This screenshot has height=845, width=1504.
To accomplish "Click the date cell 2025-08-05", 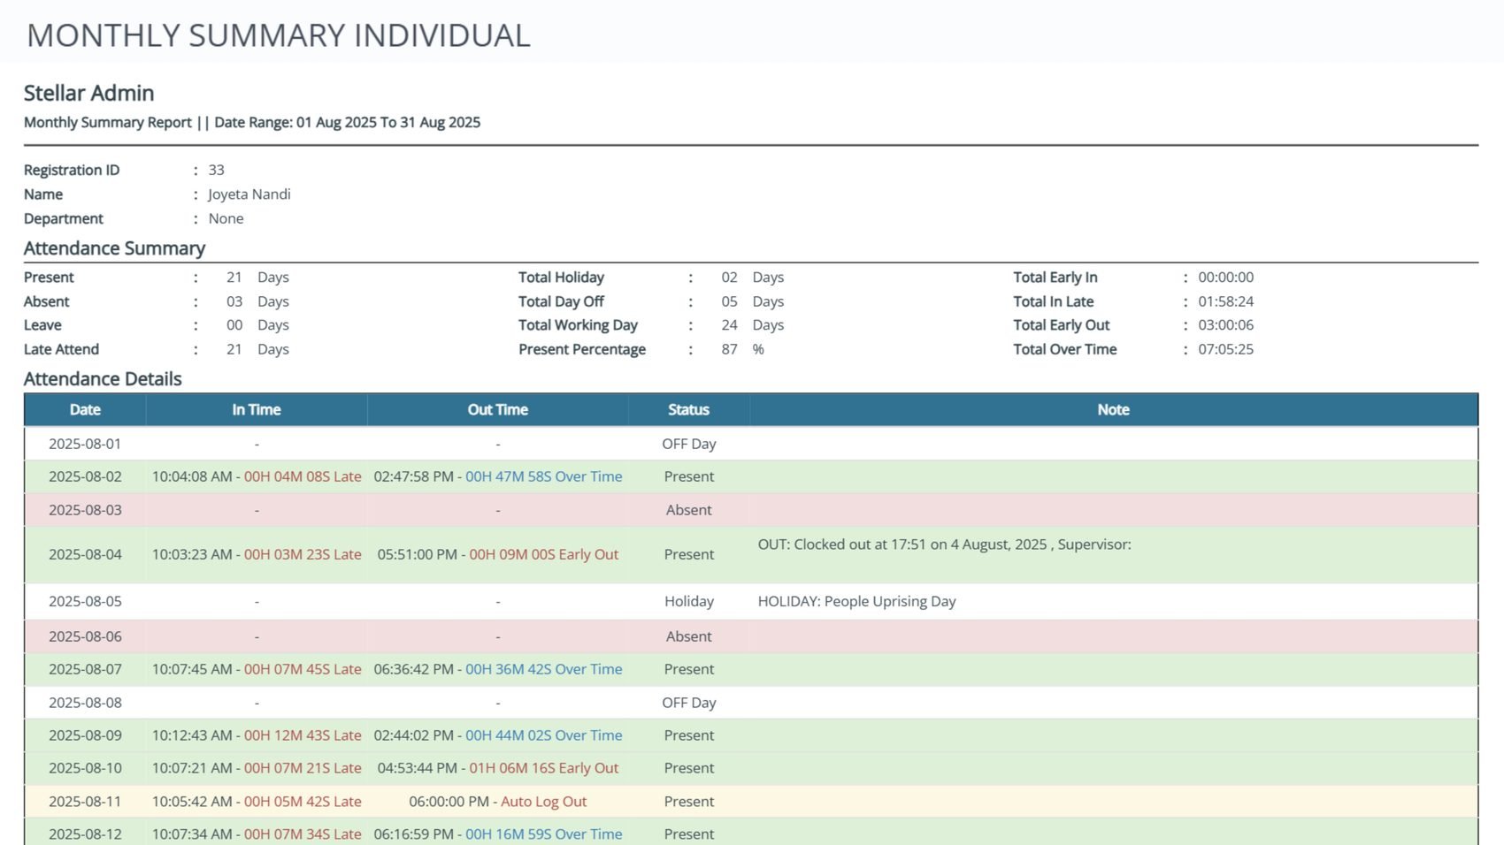I will click(x=85, y=601).
